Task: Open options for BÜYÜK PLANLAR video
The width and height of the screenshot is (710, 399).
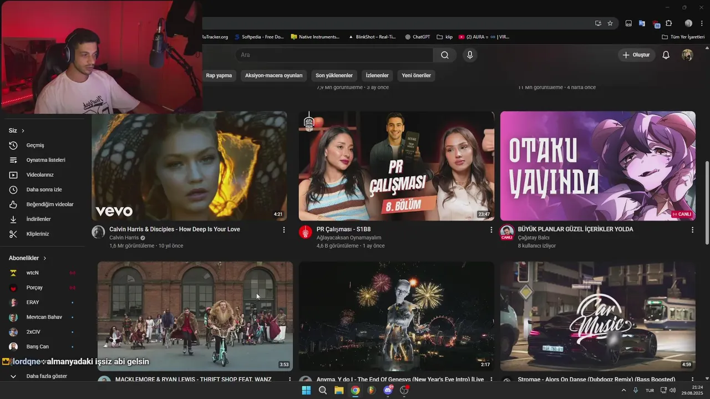Action: 692,229
